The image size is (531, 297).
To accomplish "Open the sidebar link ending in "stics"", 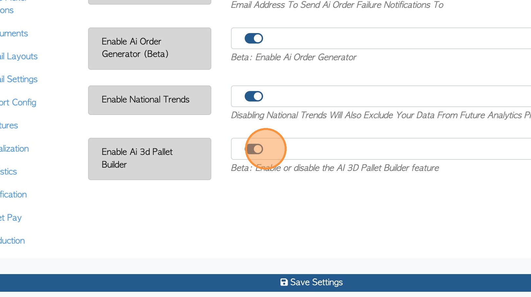I will (9, 172).
